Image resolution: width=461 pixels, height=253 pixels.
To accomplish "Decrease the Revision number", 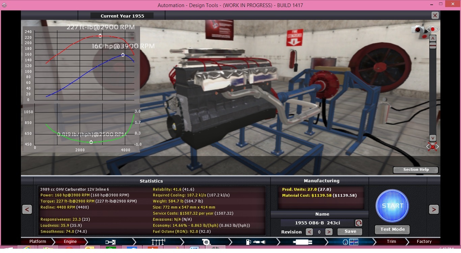I will [x=309, y=232].
